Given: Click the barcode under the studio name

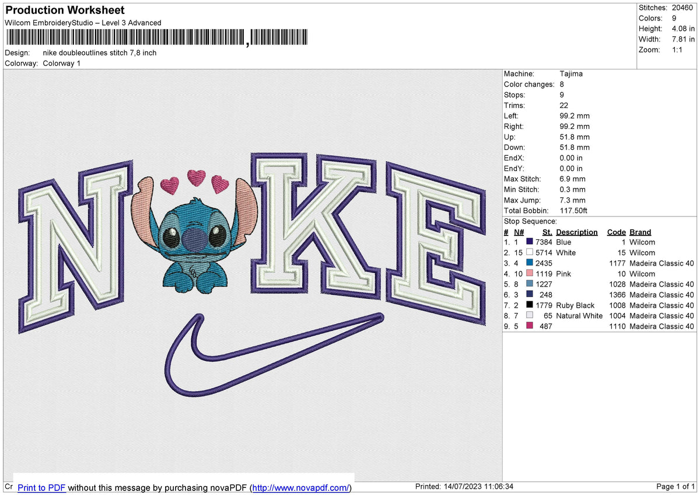Looking at the screenshot, I should point(157,38).
